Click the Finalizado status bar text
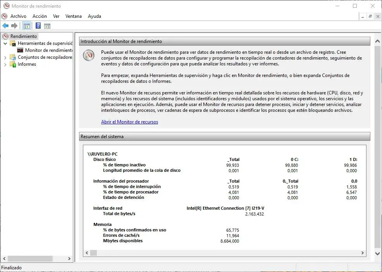Screen dimensions: 382x272 tap(11, 268)
